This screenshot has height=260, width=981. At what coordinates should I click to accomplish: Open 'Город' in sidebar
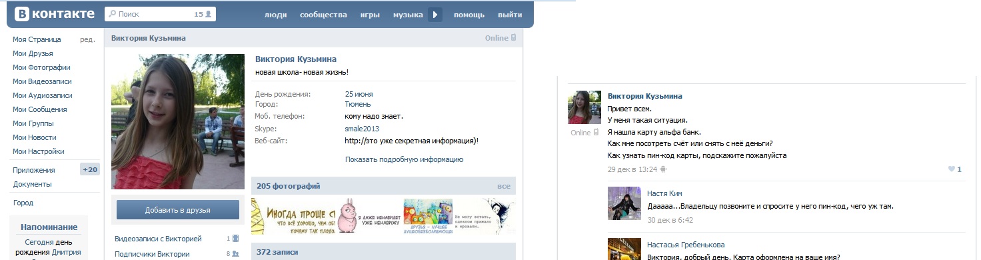click(x=23, y=203)
